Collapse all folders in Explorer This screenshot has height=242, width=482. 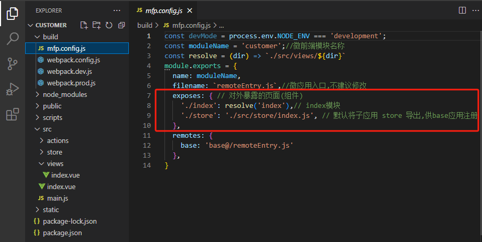click(x=122, y=25)
